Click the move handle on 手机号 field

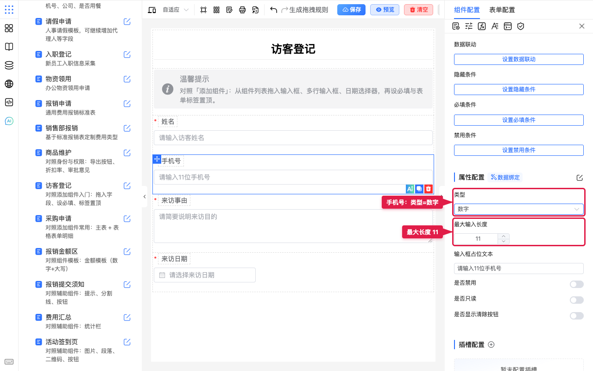pyautogui.click(x=157, y=159)
